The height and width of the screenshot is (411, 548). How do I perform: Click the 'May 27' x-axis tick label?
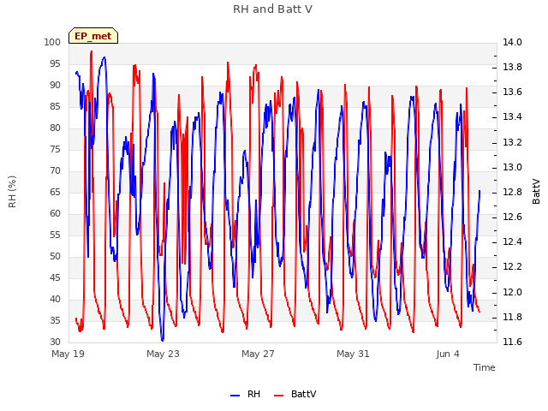click(258, 354)
